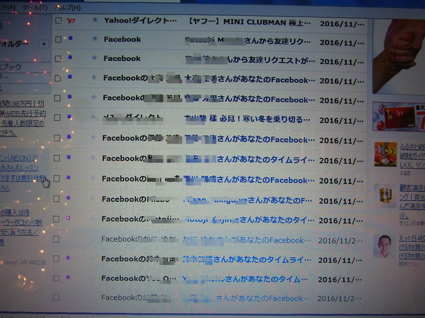Star the Facebook mail reading 友達リクエストが…
This screenshot has width=425, height=318.
pos(94,58)
